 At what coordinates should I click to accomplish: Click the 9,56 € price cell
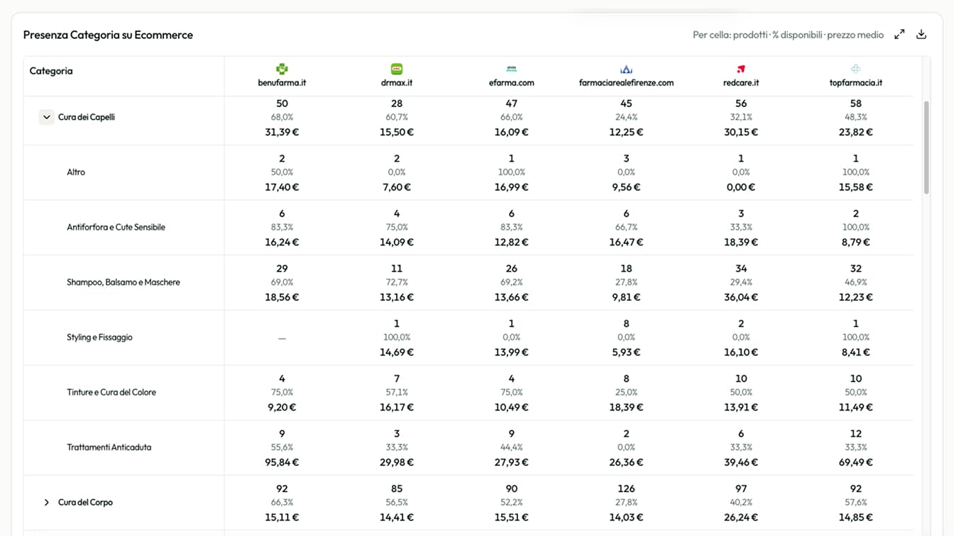[x=626, y=187]
